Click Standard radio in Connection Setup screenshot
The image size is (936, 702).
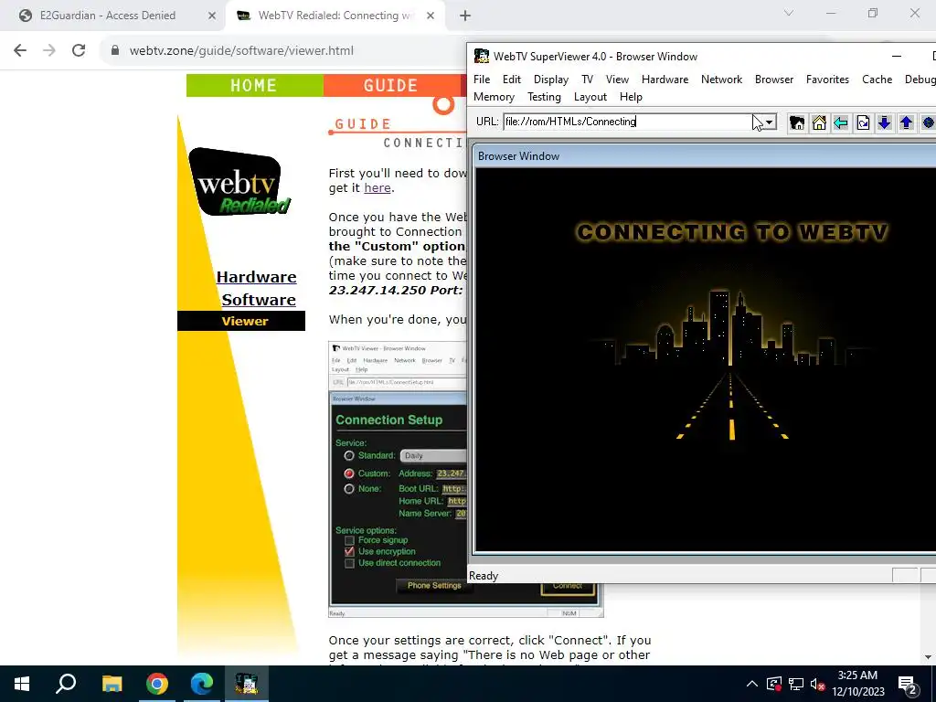(x=349, y=455)
